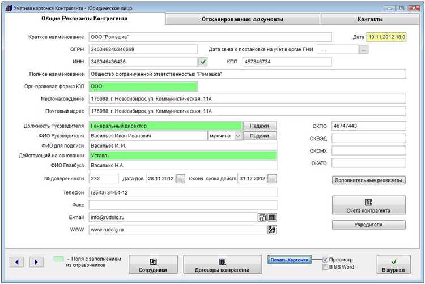Image resolution: width=425 pixels, height=284 pixels.
Task: Go to previous record with left arrow
Action: click(16, 262)
